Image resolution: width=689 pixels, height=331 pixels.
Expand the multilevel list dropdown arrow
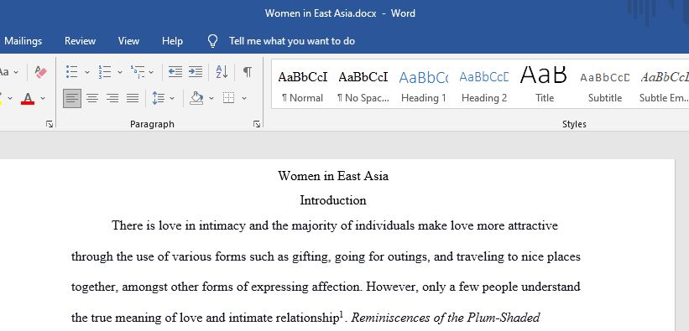pos(151,72)
